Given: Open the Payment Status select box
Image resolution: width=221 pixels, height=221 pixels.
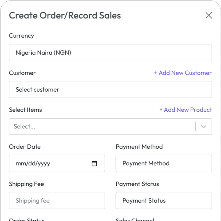Looking at the screenshot, I should pyautogui.click(x=164, y=201).
